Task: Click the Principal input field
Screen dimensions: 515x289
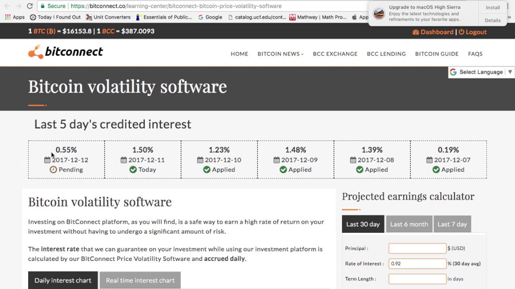Action: click(x=417, y=248)
